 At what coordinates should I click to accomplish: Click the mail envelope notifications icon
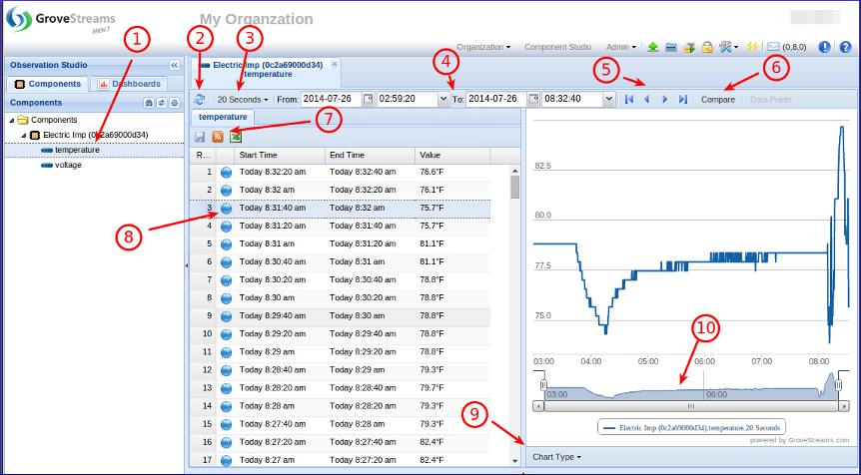pos(773,47)
